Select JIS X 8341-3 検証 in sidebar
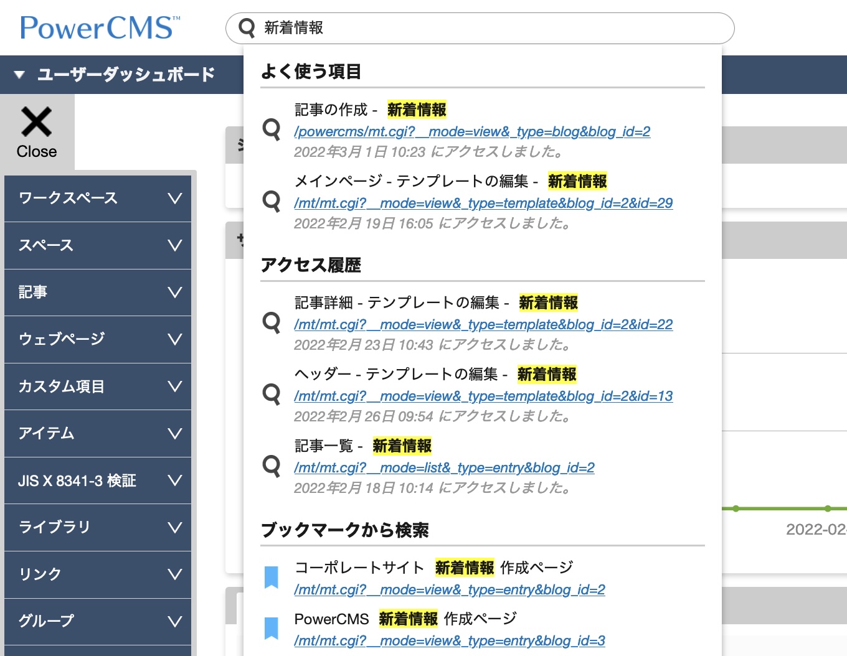 [98, 480]
